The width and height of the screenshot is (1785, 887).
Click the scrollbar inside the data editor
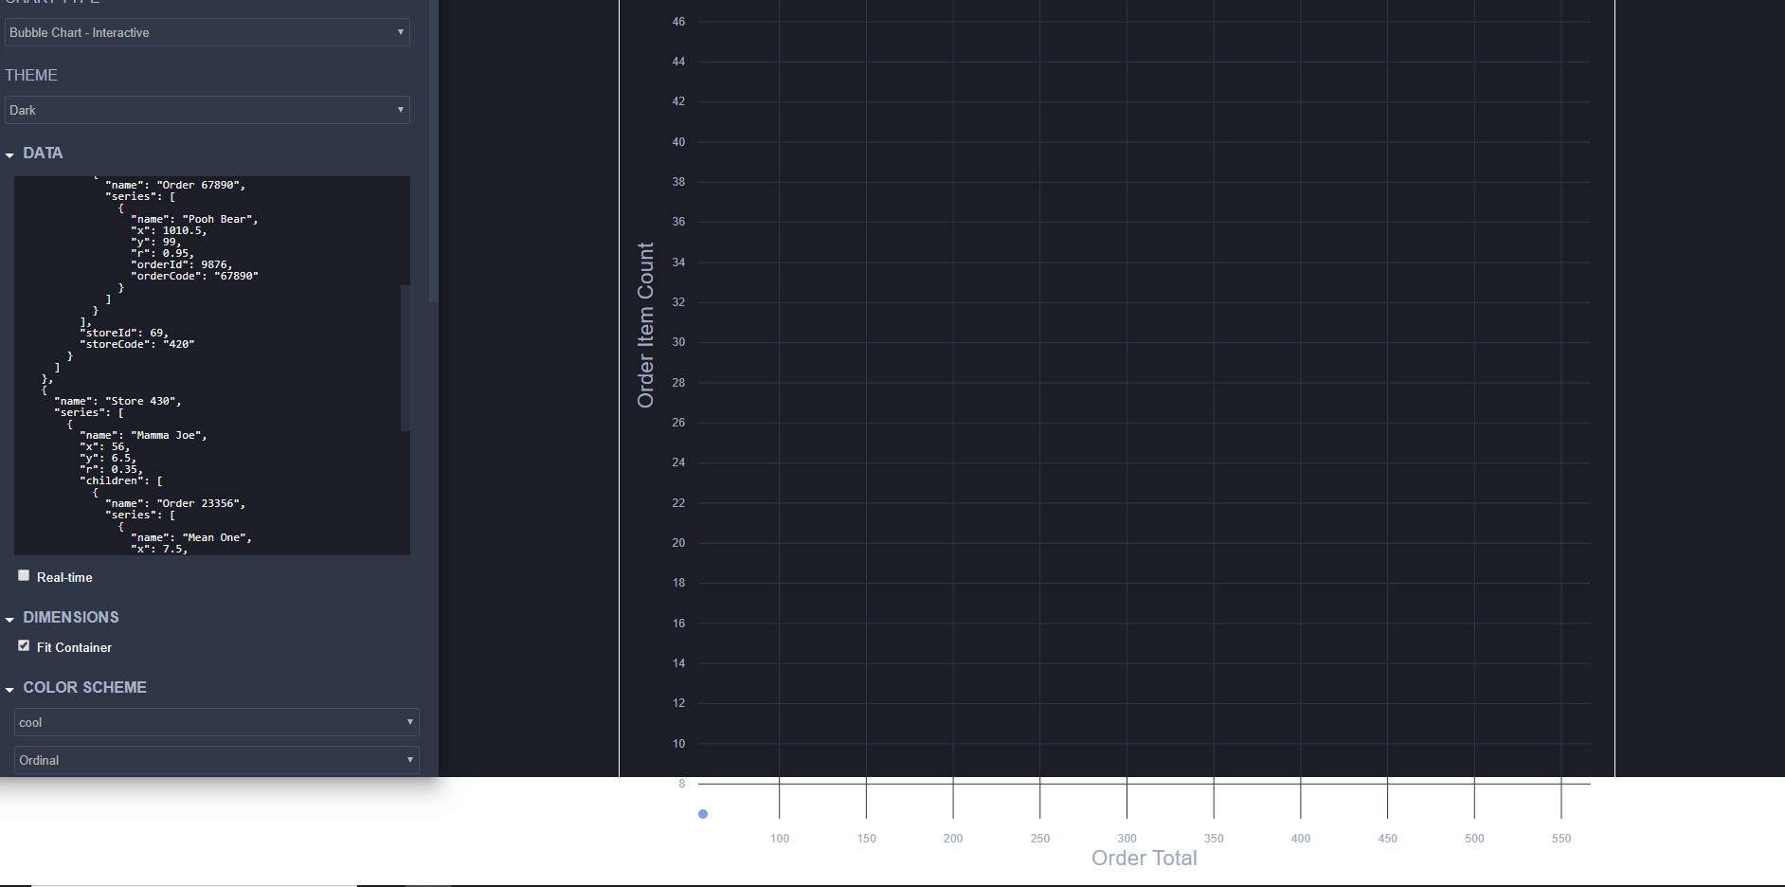point(406,357)
